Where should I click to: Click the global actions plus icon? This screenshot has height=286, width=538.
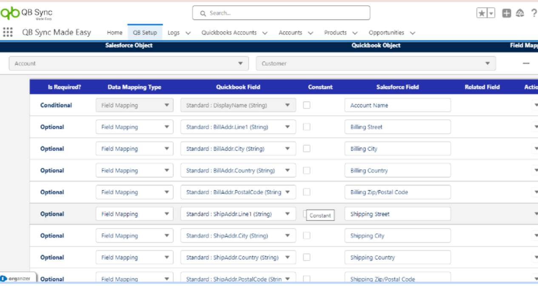pyautogui.click(x=506, y=13)
